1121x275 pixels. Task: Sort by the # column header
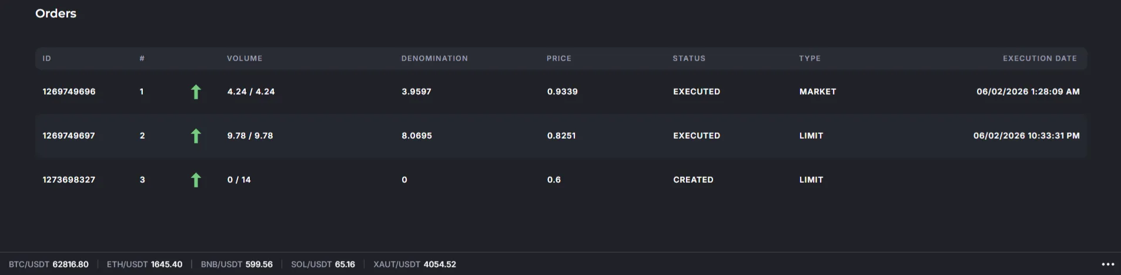(142, 58)
